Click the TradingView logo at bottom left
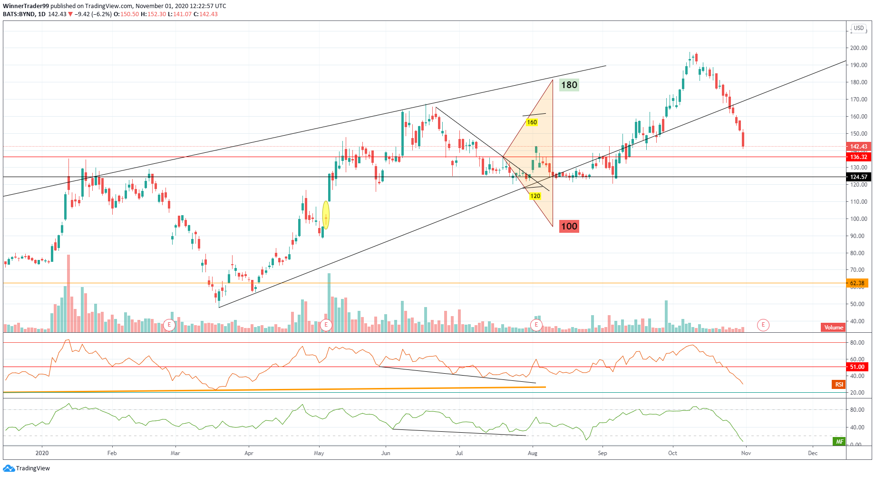 26,468
